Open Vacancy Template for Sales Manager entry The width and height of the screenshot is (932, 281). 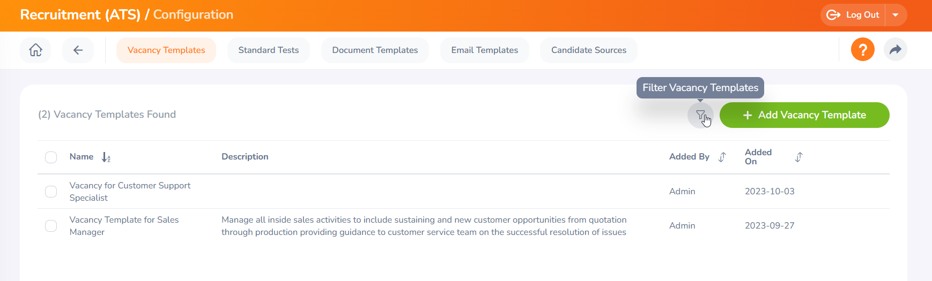click(124, 226)
